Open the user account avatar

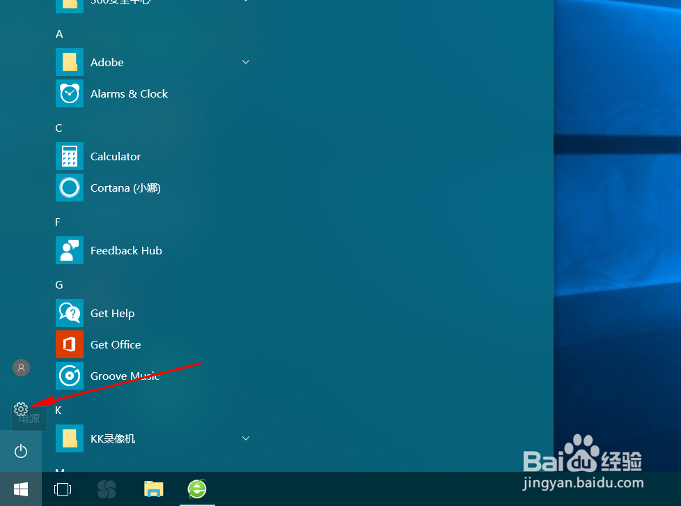coord(21,368)
